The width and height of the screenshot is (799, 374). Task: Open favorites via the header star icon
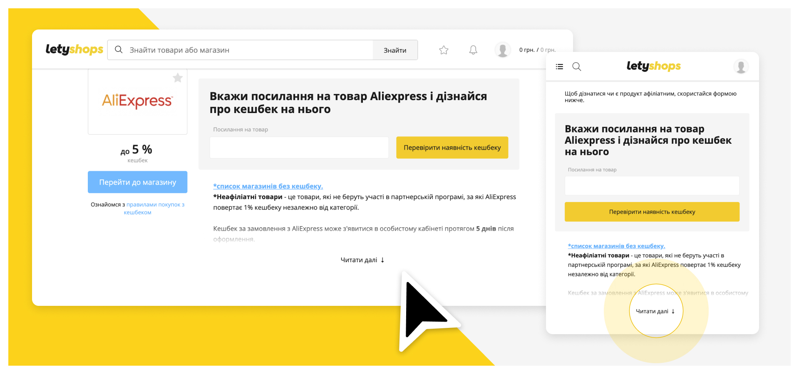click(x=444, y=50)
